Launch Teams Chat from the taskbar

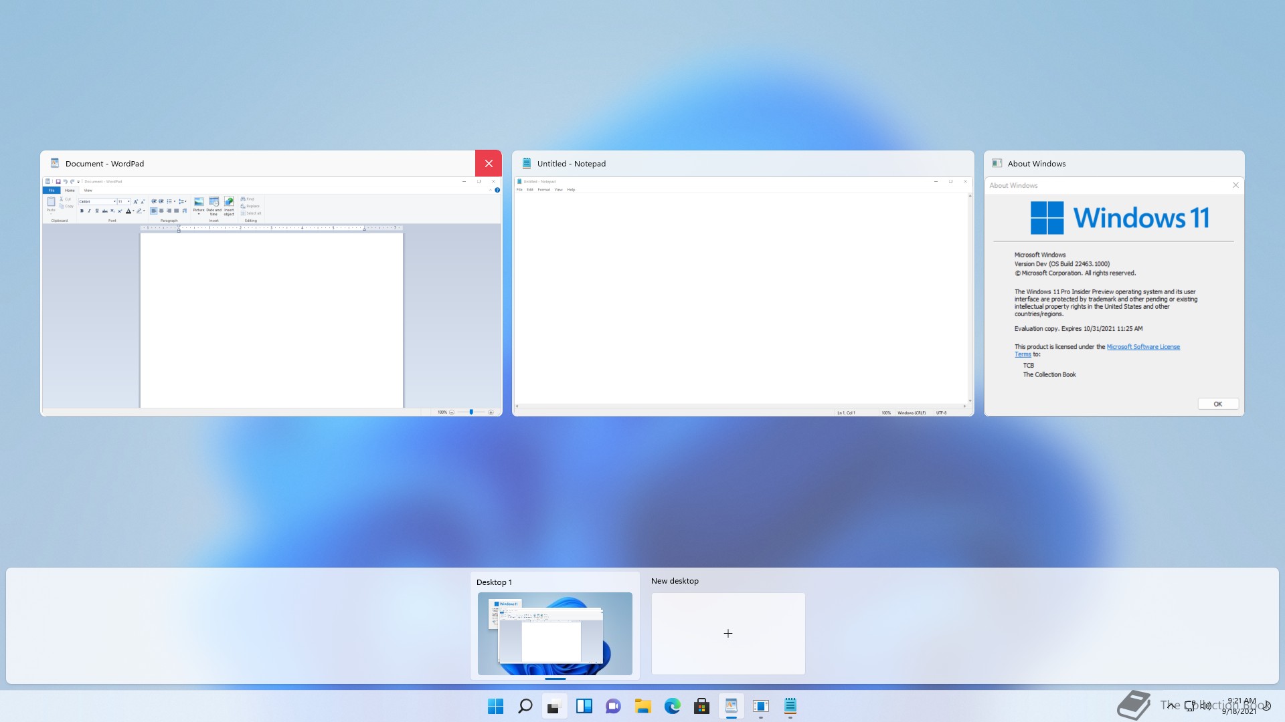pyautogui.click(x=613, y=706)
